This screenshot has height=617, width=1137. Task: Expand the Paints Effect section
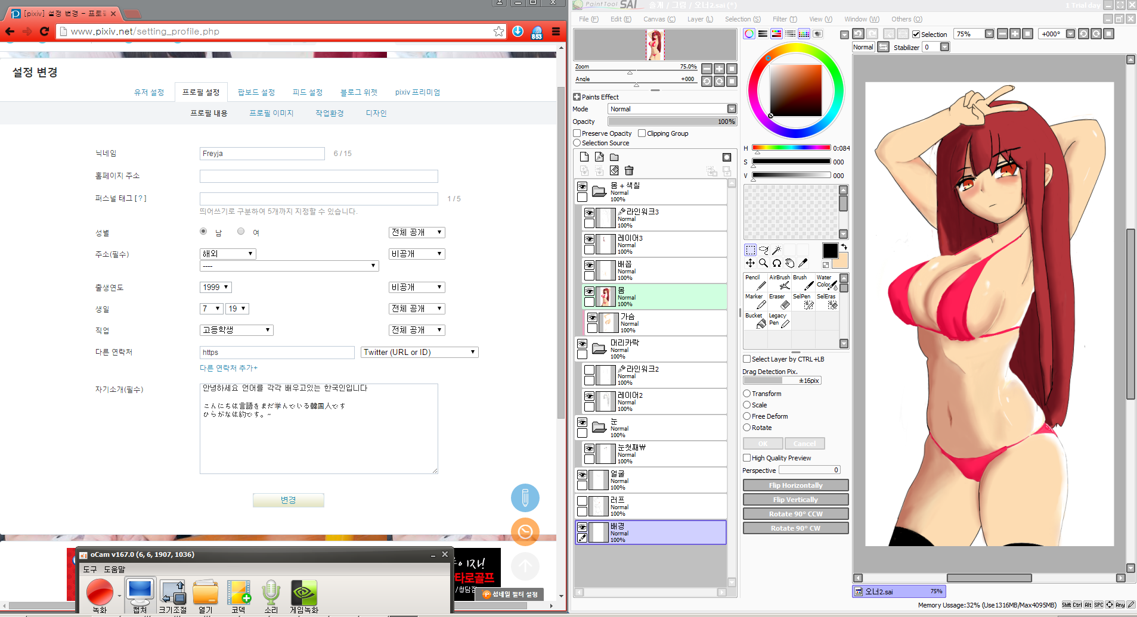pyautogui.click(x=577, y=97)
